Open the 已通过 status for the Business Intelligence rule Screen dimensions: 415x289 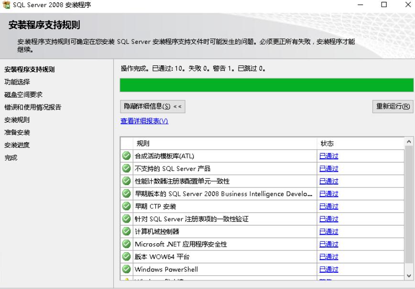(329, 194)
